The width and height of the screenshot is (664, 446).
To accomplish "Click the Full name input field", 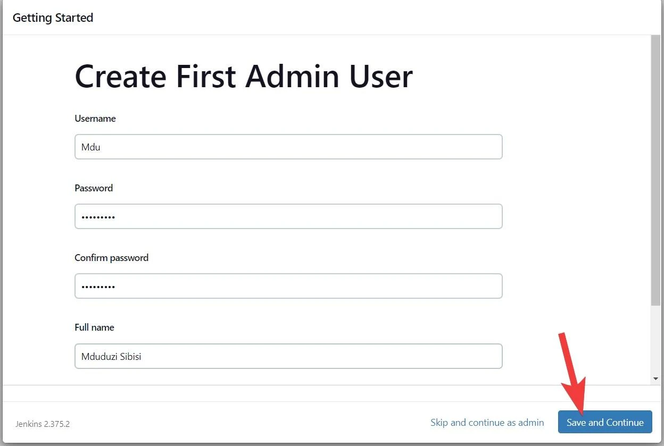I will point(288,356).
